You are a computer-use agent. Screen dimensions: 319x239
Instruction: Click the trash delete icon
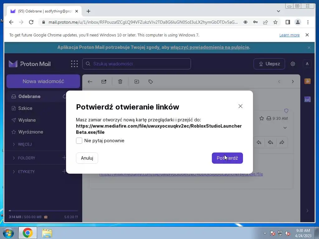[120, 82]
